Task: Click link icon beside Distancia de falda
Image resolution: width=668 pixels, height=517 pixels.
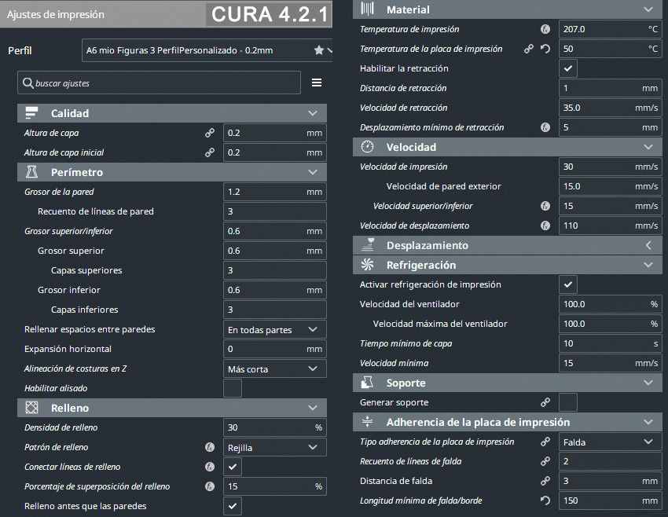Action: point(545,481)
